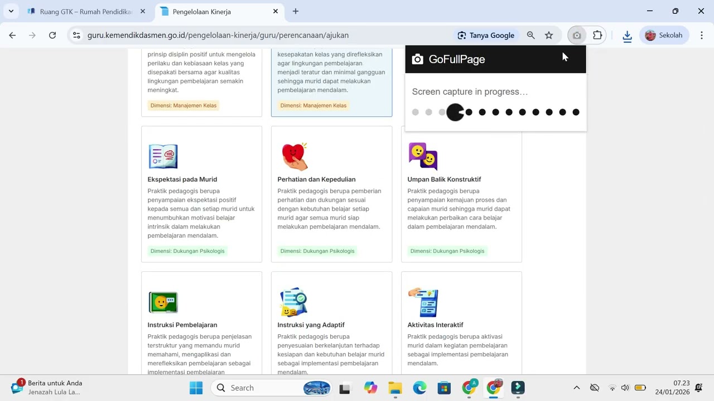The image size is (714, 401).
Task: Open the clock showing 07.23 24/01/2026
Action: [672, 388]
